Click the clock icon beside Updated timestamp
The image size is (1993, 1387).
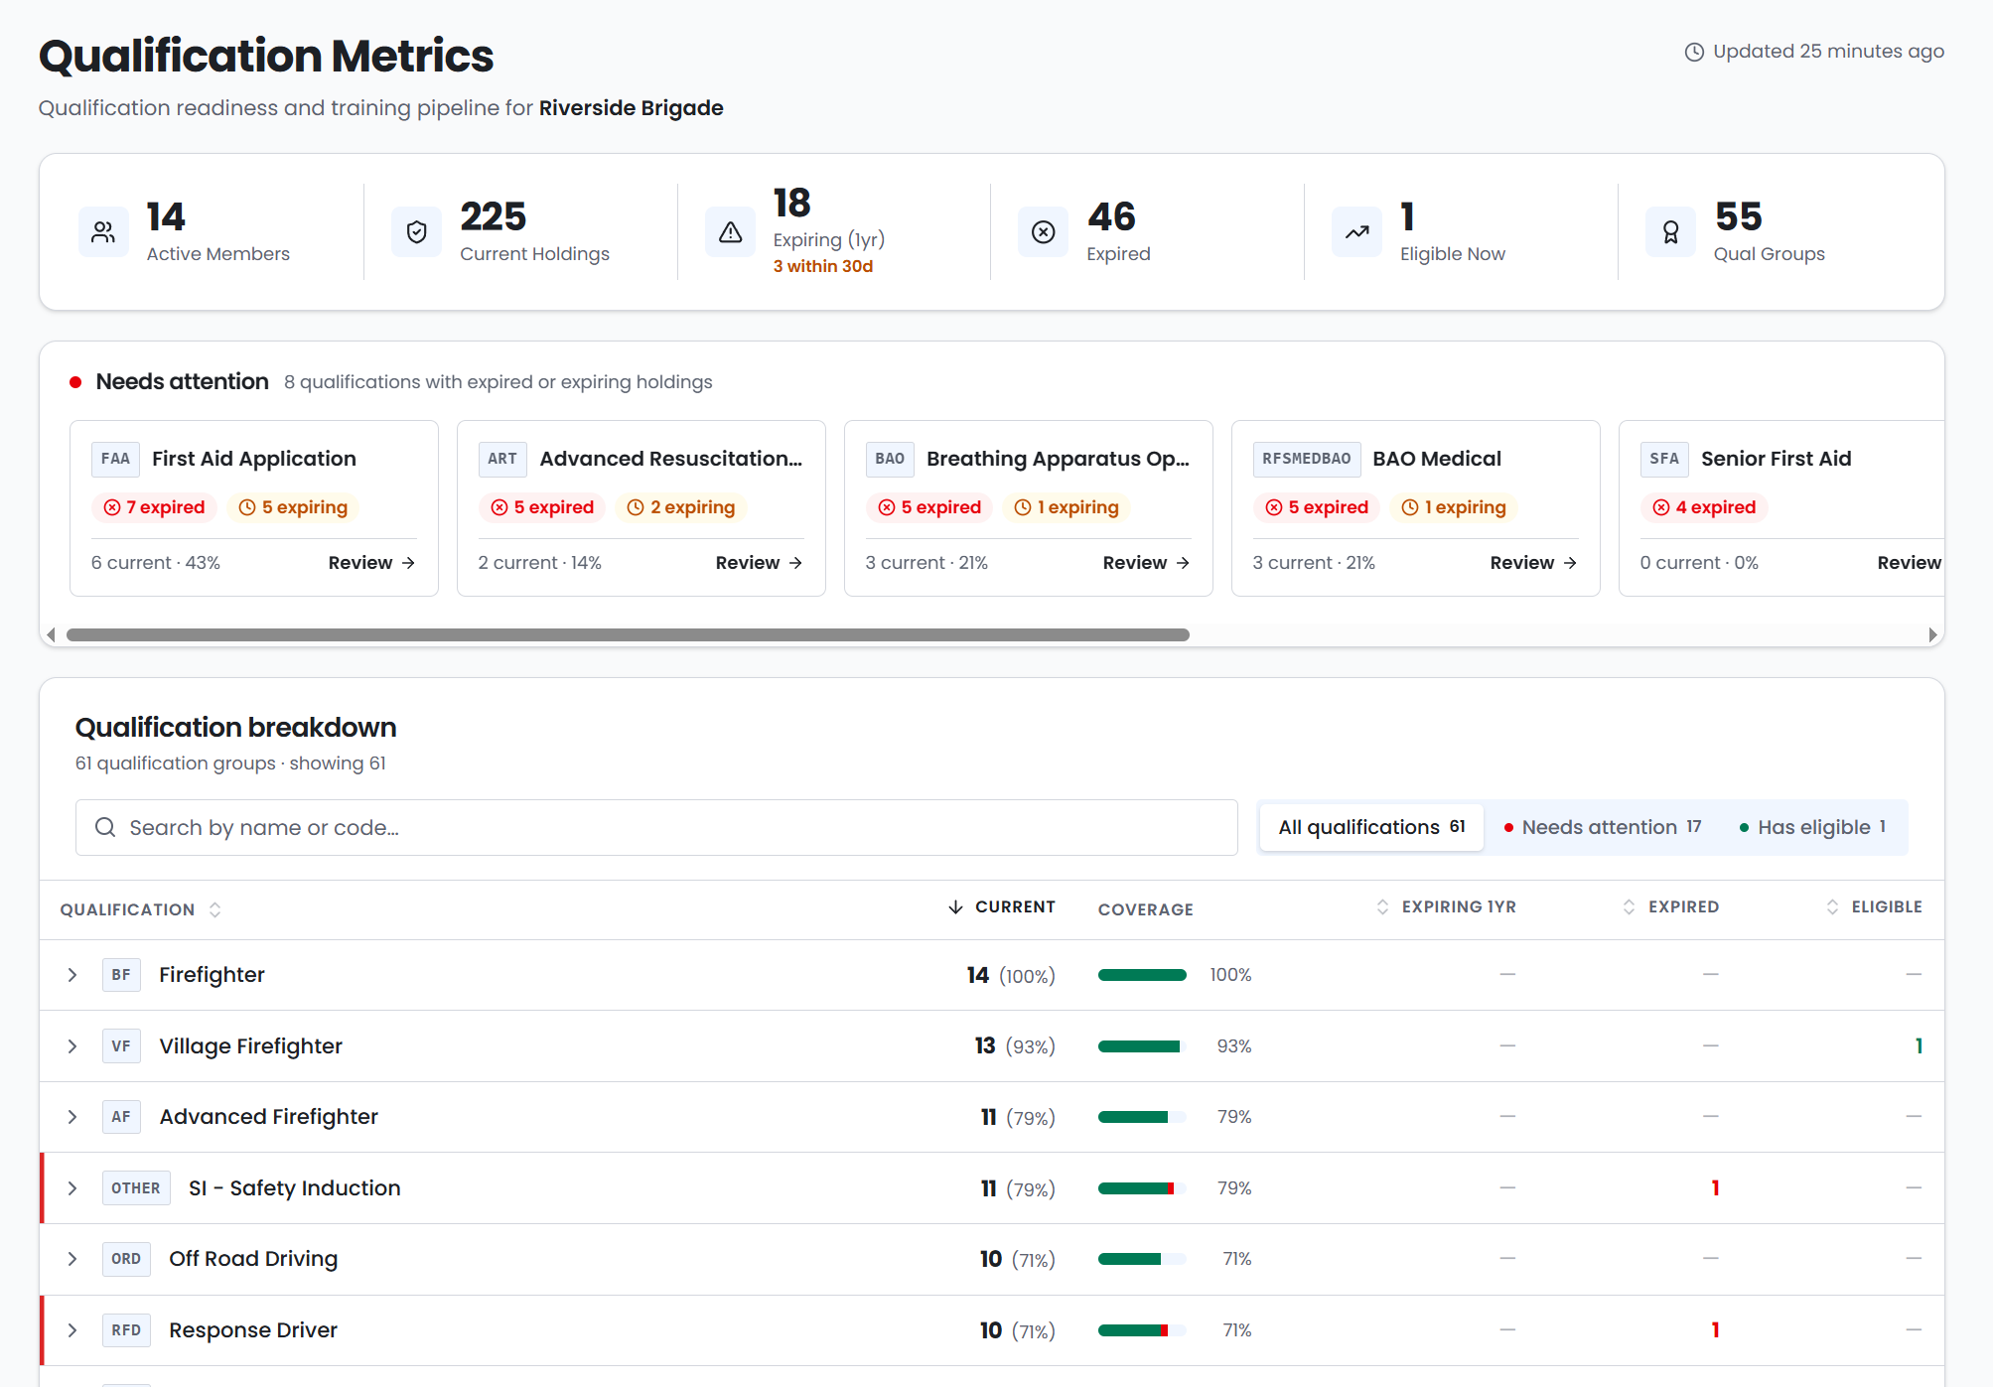tap(1695, 52)
